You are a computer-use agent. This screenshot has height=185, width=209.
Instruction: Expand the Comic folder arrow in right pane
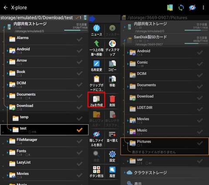tap(128, 64)
